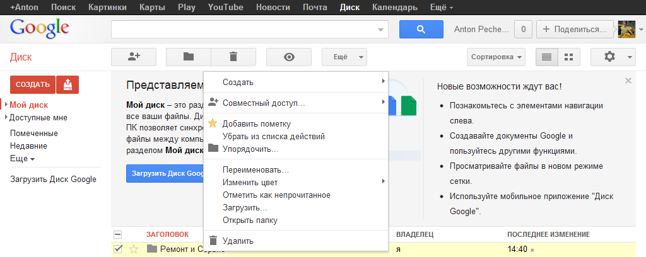
Task: Open the Ещё menu in top bar
Action: point(442,8)
